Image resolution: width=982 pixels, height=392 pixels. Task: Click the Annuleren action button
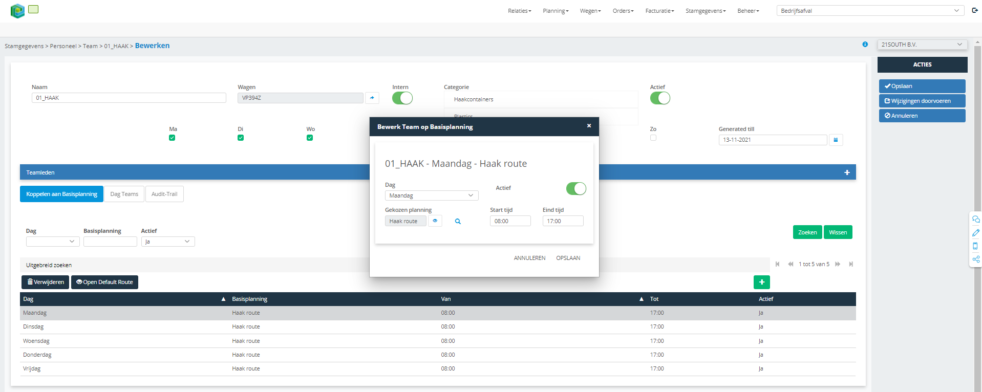pos(922,116)
